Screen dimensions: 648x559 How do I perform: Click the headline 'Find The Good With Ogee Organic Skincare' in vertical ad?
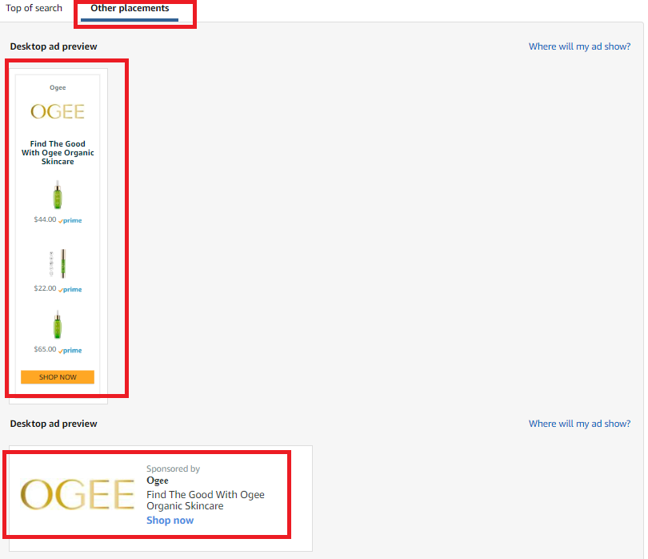[58, 153]
